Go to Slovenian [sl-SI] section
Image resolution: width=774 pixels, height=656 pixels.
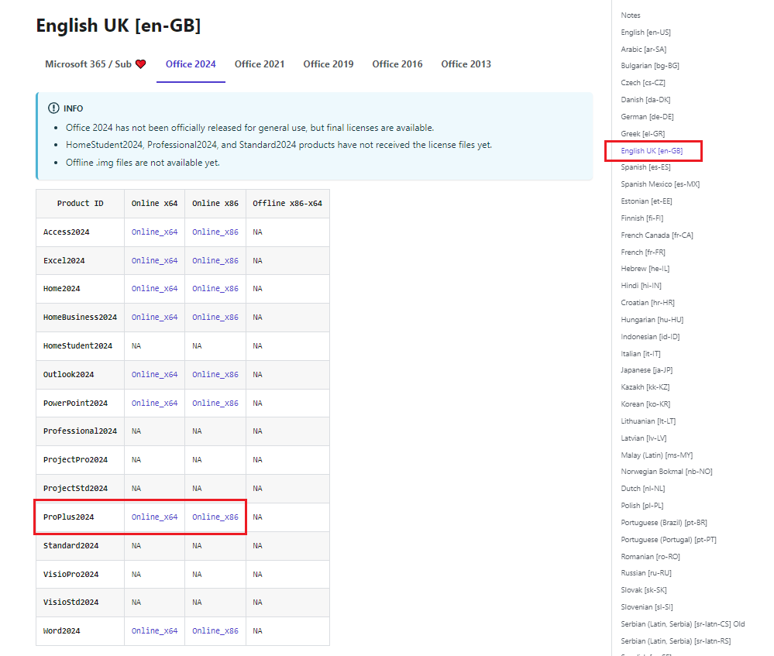647,607
